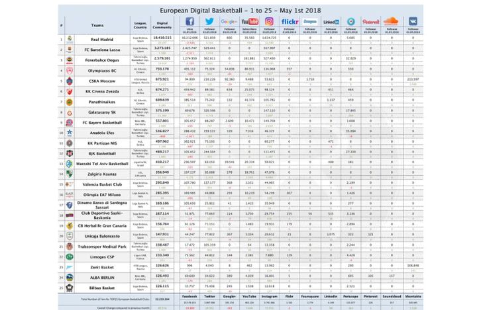The image size is (477, 310).
Task: Select the Olympiacos BC logo
Action: click(x=70, y=71)
